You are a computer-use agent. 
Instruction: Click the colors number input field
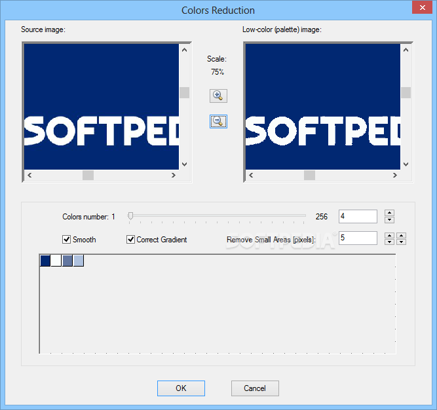point(358,216)
